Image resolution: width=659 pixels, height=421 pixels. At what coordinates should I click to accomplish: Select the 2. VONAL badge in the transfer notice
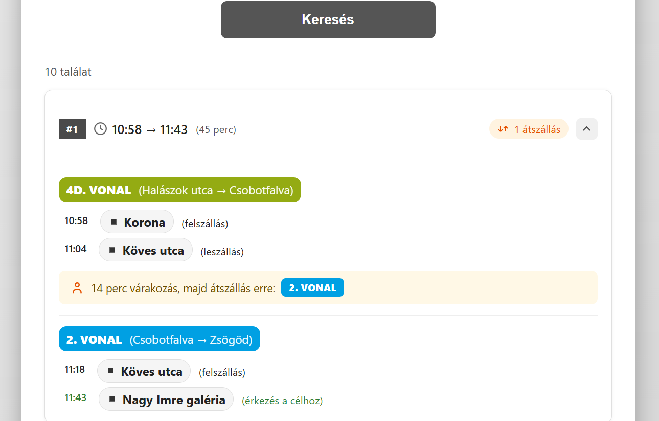click(x=312, y=287)
